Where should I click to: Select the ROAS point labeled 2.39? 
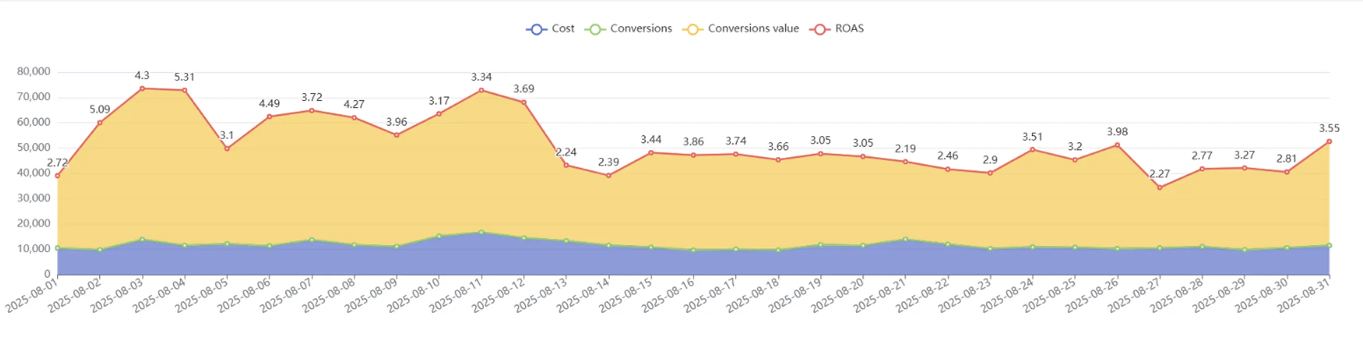pyautogui.click(x=608, y=176)
